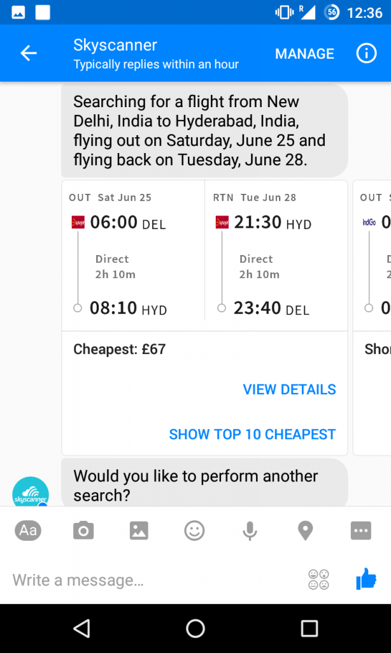
Task: Click VIEW DETAILS on flight card
Action: click(x=290, y=390)
